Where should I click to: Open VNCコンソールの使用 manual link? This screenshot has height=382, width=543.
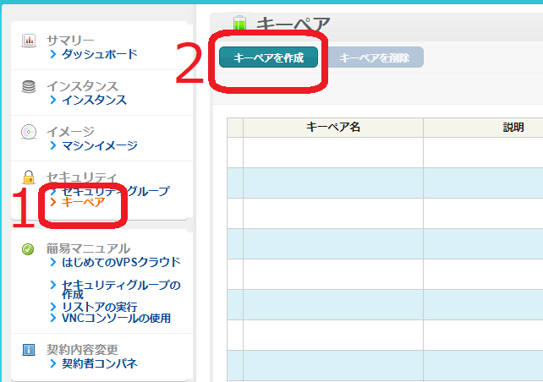(x=116, y=318)
